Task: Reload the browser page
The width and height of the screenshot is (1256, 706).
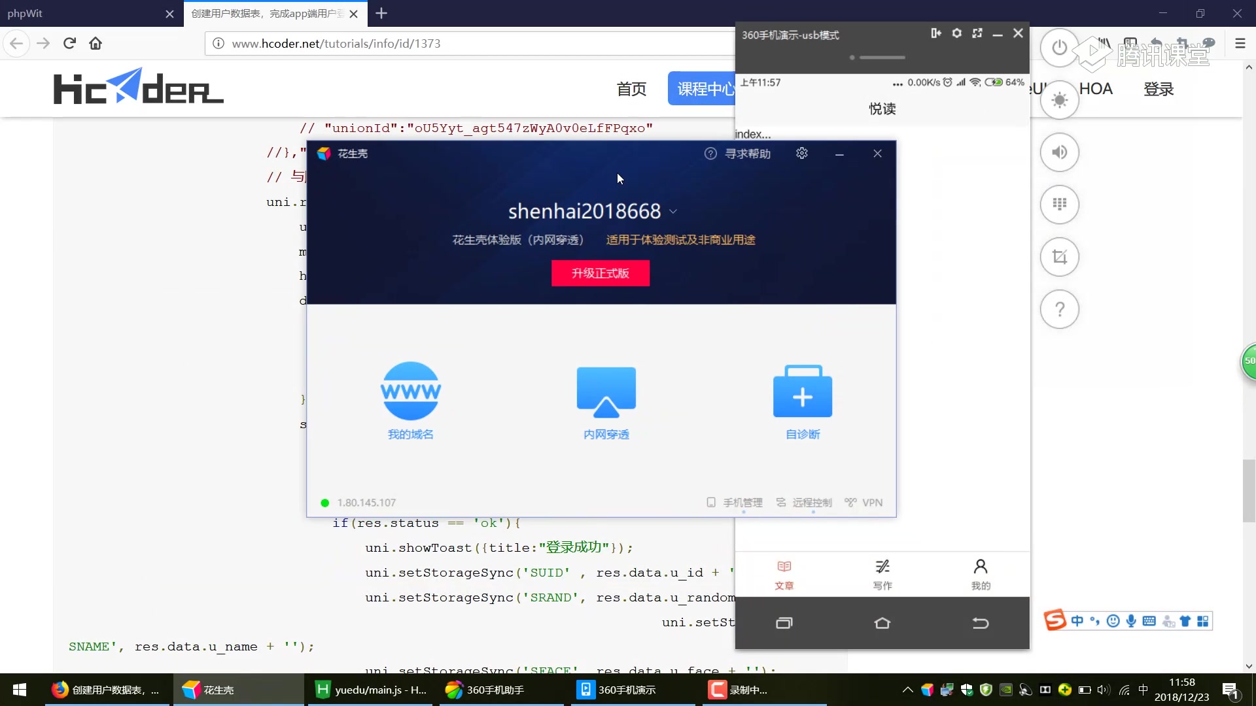Action: click(x=69, y=43)
